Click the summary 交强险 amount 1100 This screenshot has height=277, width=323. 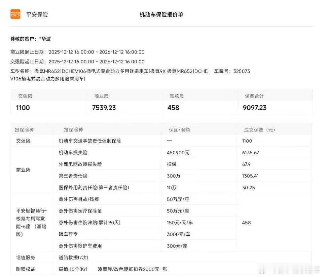click(x=23, y=108)
